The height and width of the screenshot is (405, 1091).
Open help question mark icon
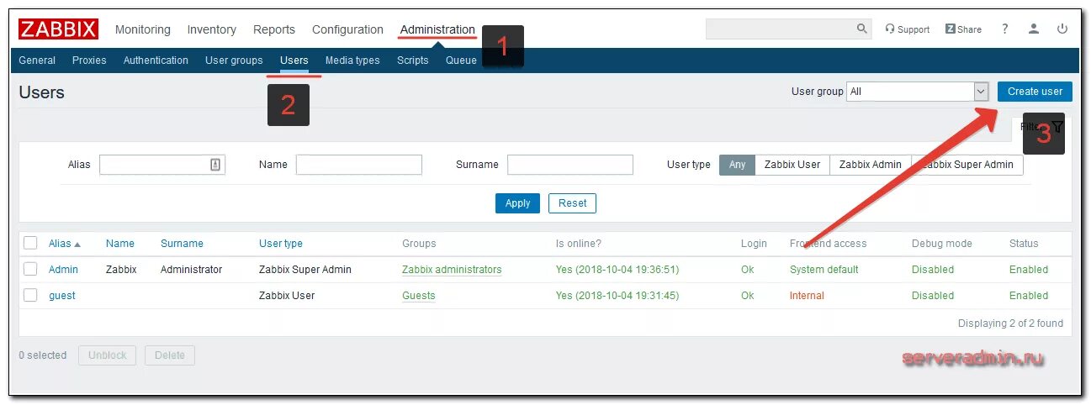1004,29
